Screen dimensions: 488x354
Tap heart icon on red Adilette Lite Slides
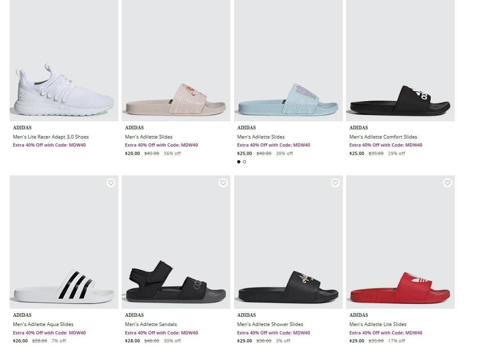(x=448, y=183)
